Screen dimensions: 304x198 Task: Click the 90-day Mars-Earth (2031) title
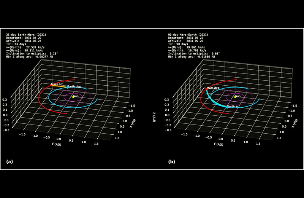coord(188,35)
